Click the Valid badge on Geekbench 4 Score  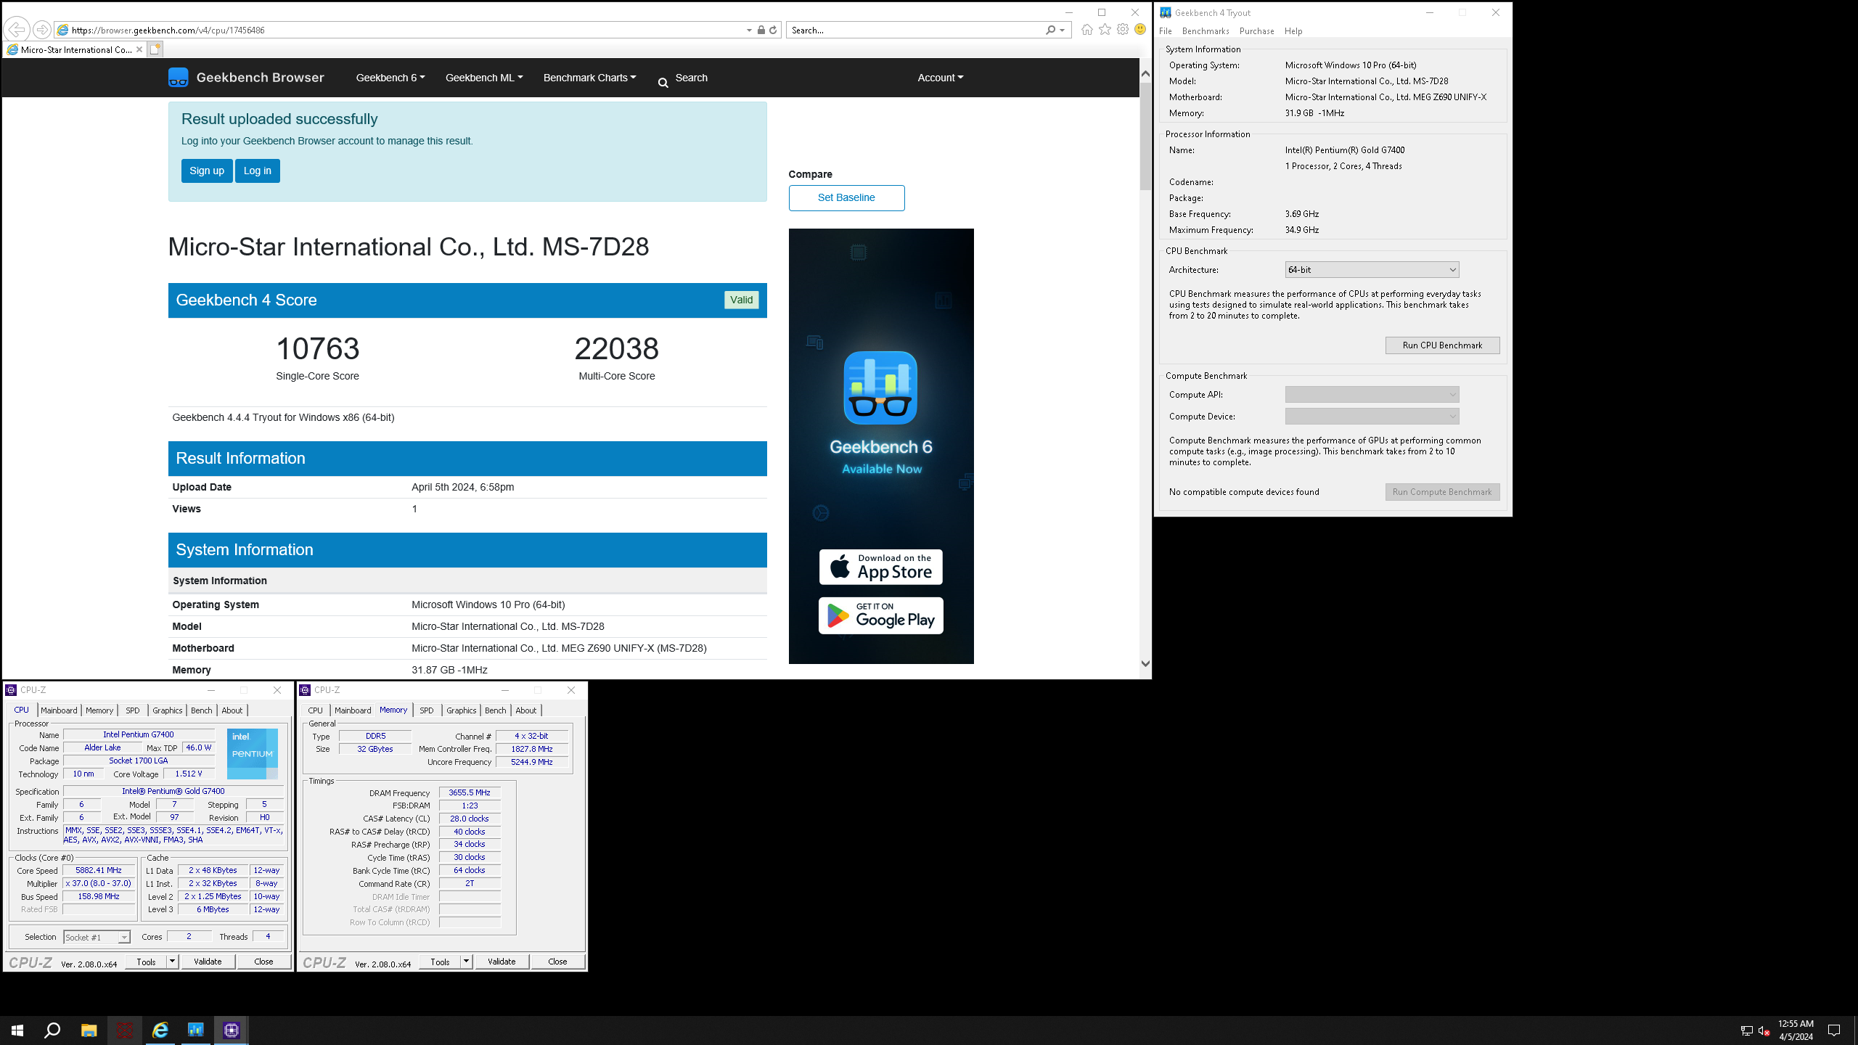point(741,300)
